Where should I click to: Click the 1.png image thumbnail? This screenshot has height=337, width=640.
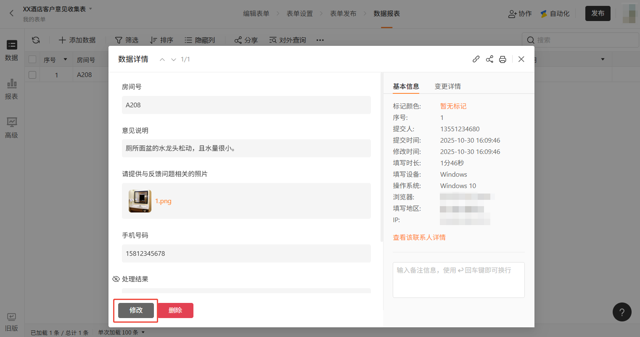pos(140,201)
